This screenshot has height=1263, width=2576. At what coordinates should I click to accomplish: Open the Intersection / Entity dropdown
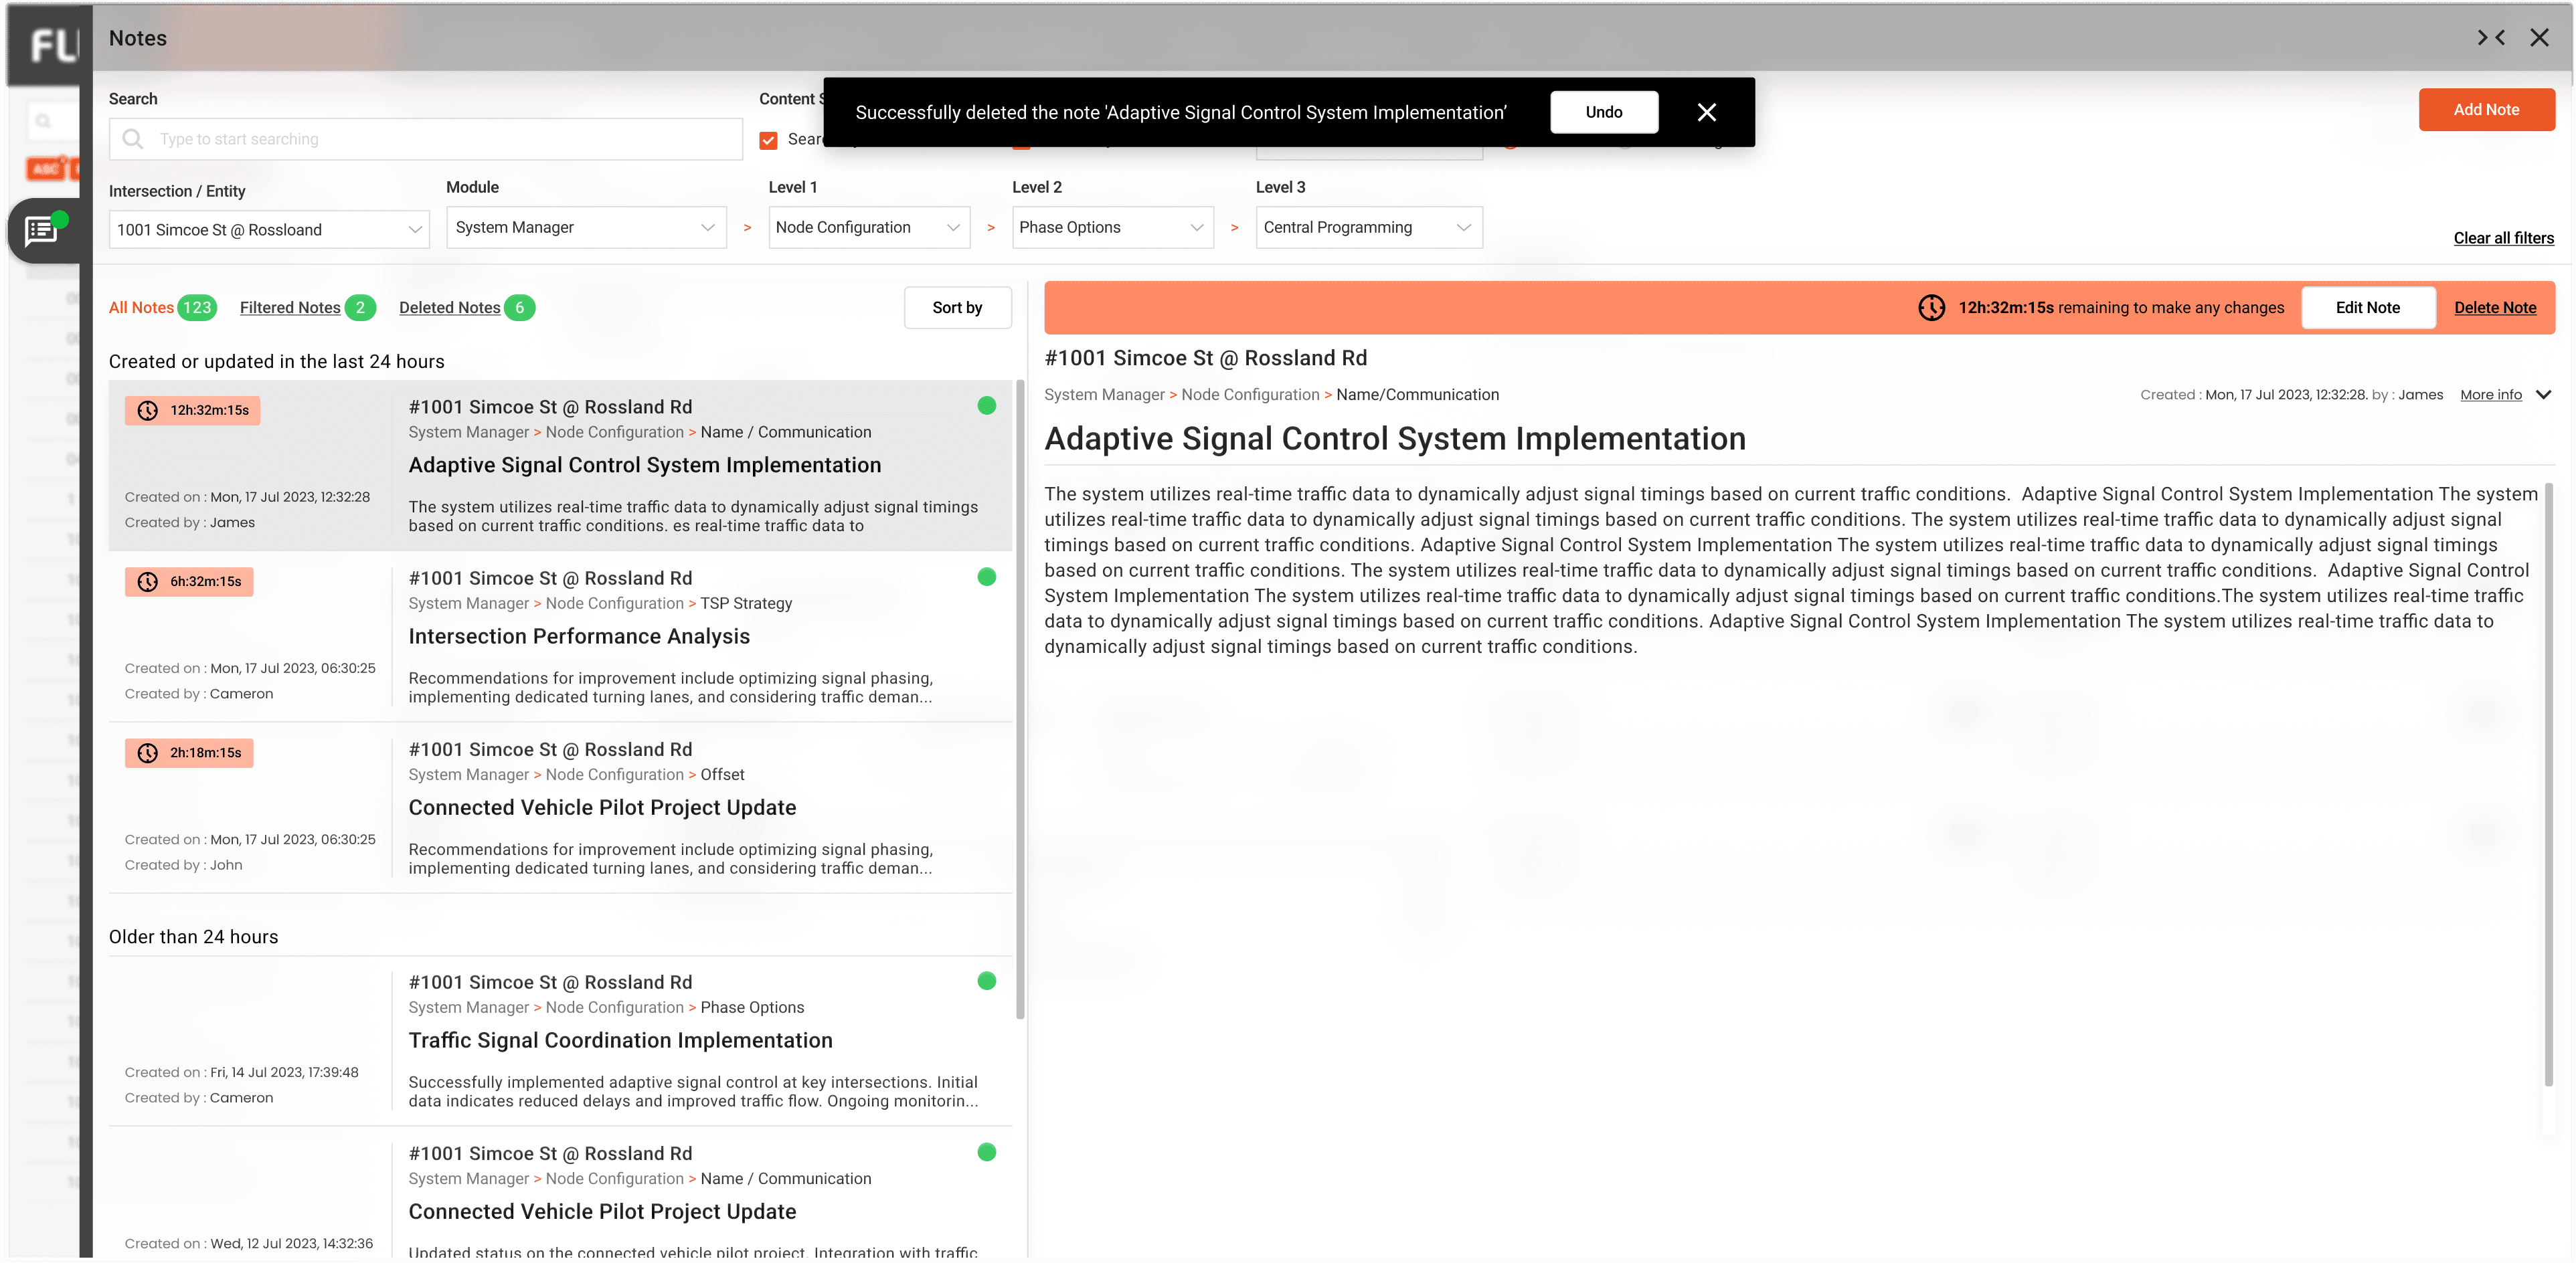coord(268,230)
